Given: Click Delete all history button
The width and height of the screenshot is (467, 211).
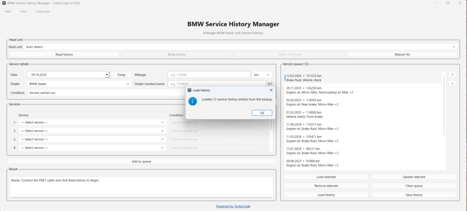Looking at the screenshot, I should point(290,55).
